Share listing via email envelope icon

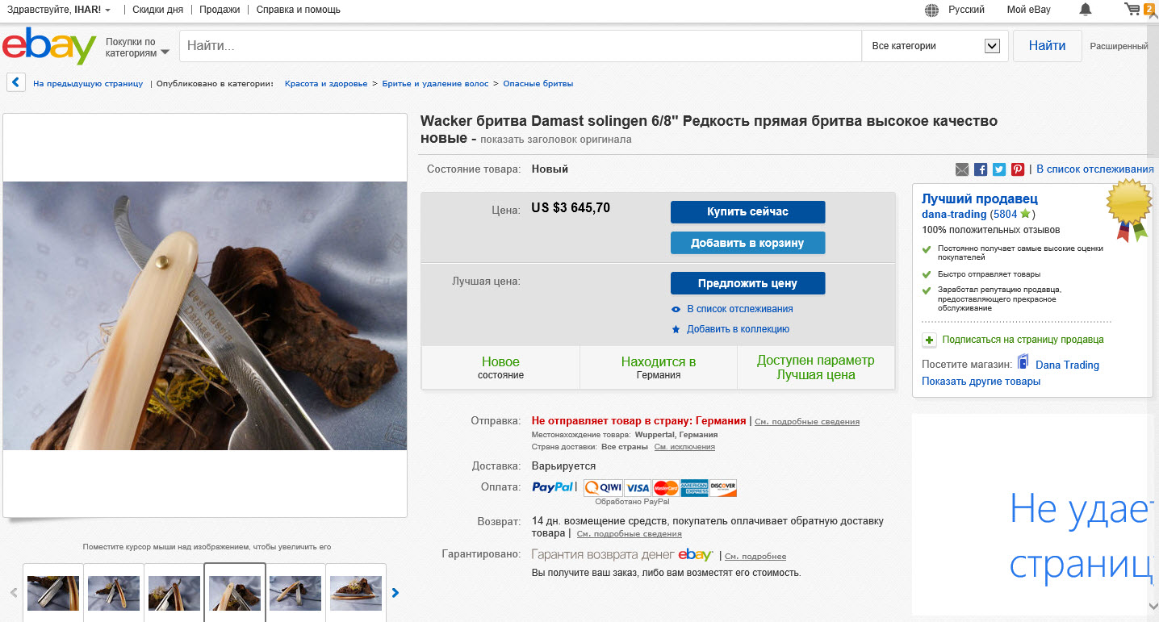(961, 169)
